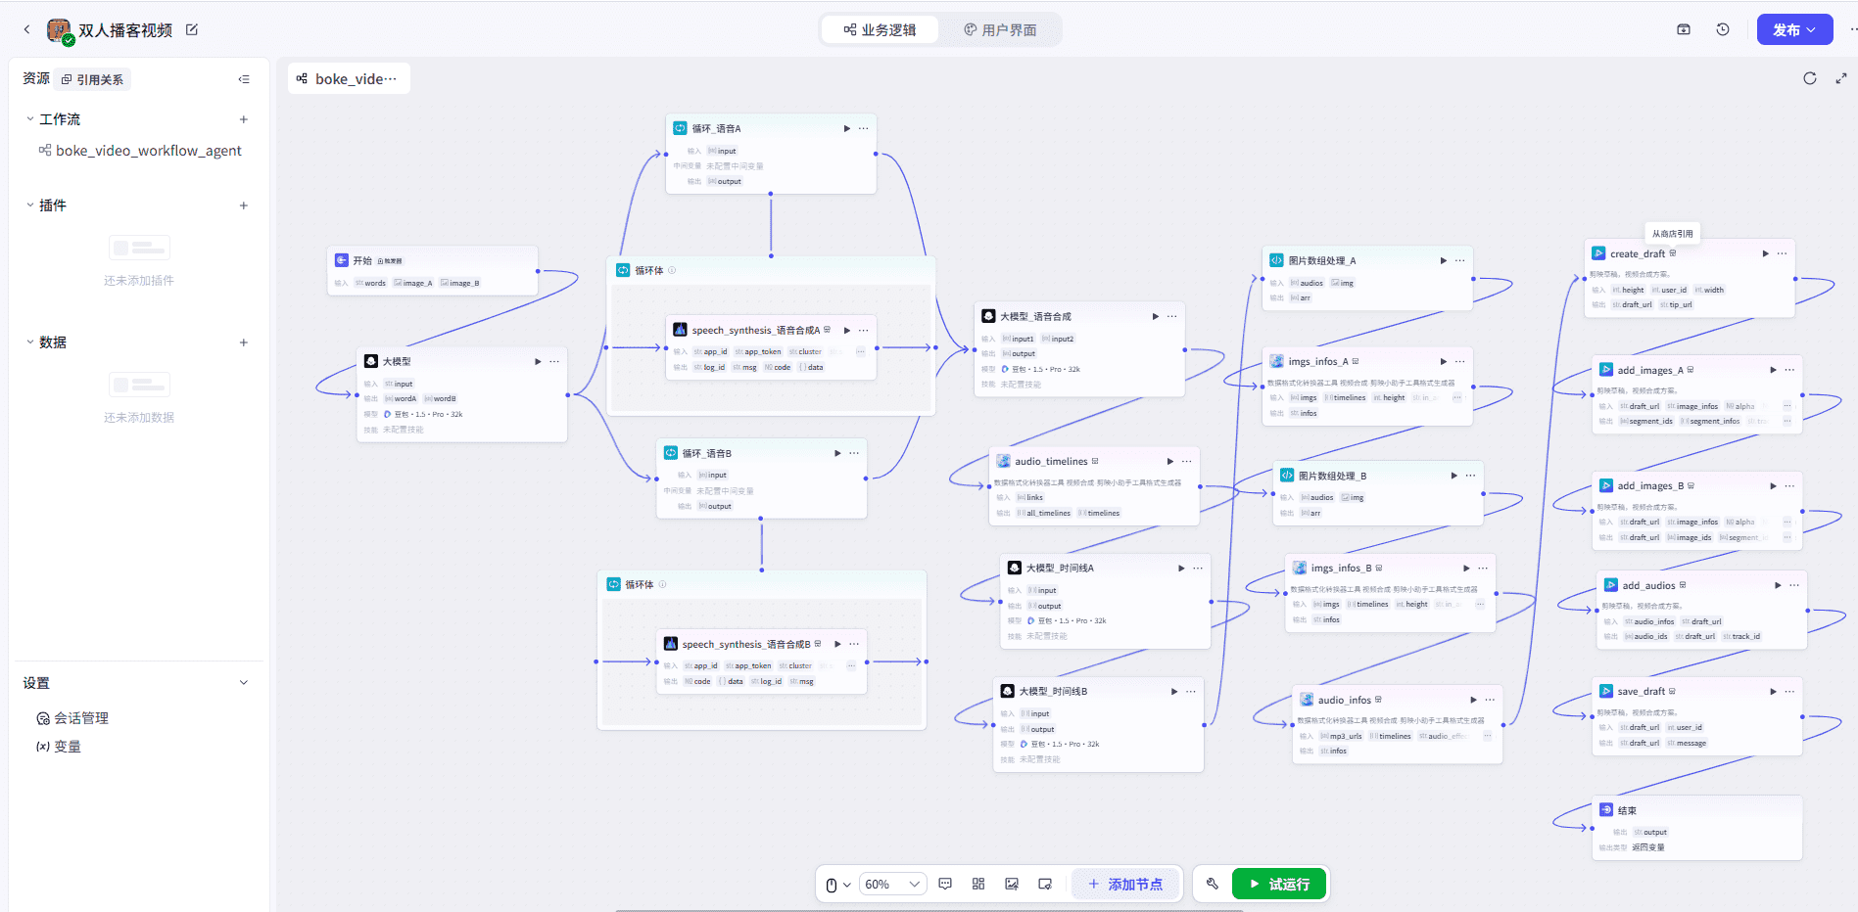
Task: Open boke_video_workflow_agent in the workflow list
Action: pos(148,151)
